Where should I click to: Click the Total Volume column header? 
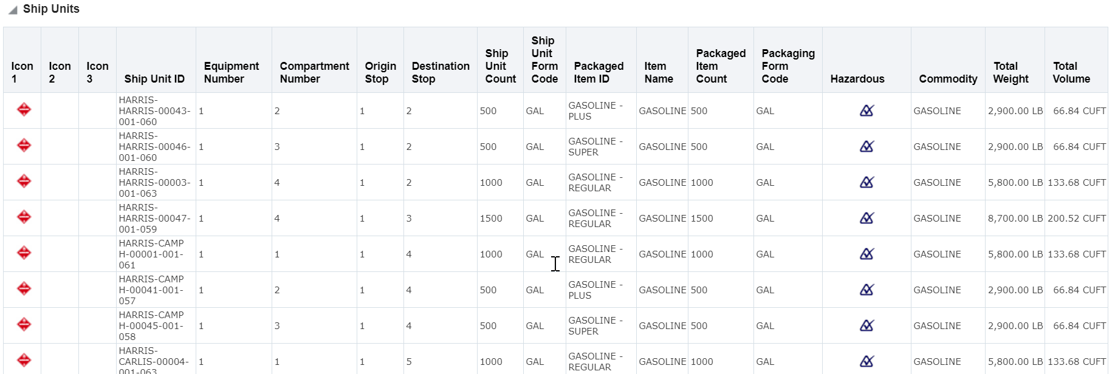(x=1071, y=73)
